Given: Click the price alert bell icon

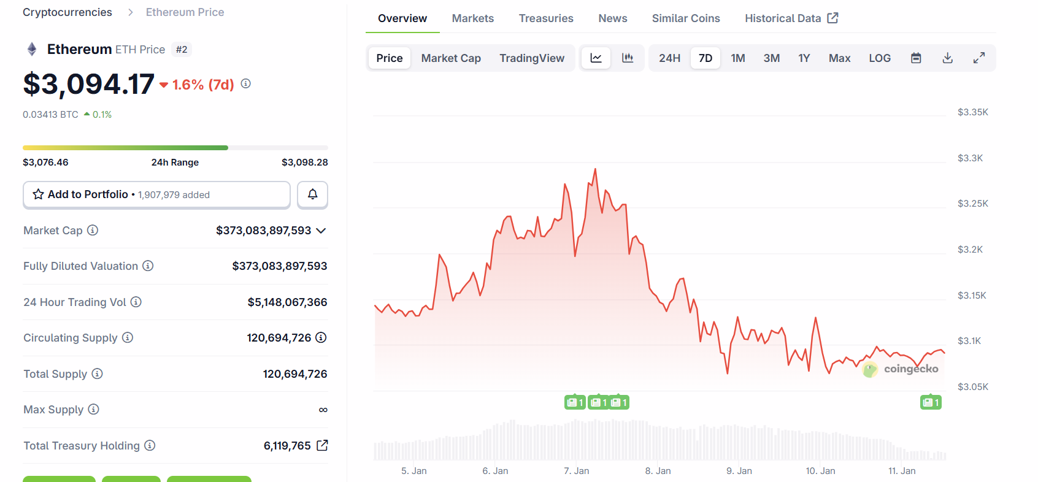Looking at the screenshot, I should coord(312,194).
